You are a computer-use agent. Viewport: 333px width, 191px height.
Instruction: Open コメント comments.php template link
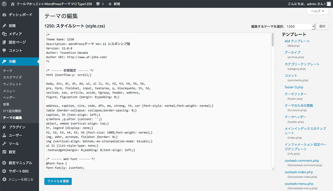pos(291,76)
